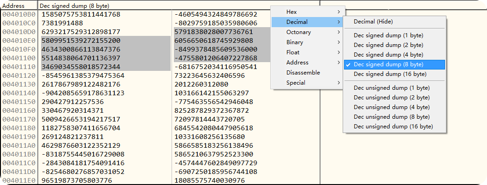Select Dec unsigned dump (2 byte)

click(x=394, y=97)
